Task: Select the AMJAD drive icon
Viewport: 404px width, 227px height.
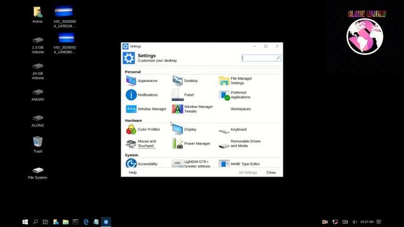Action: pyautogui.click(x=38, y=95)
